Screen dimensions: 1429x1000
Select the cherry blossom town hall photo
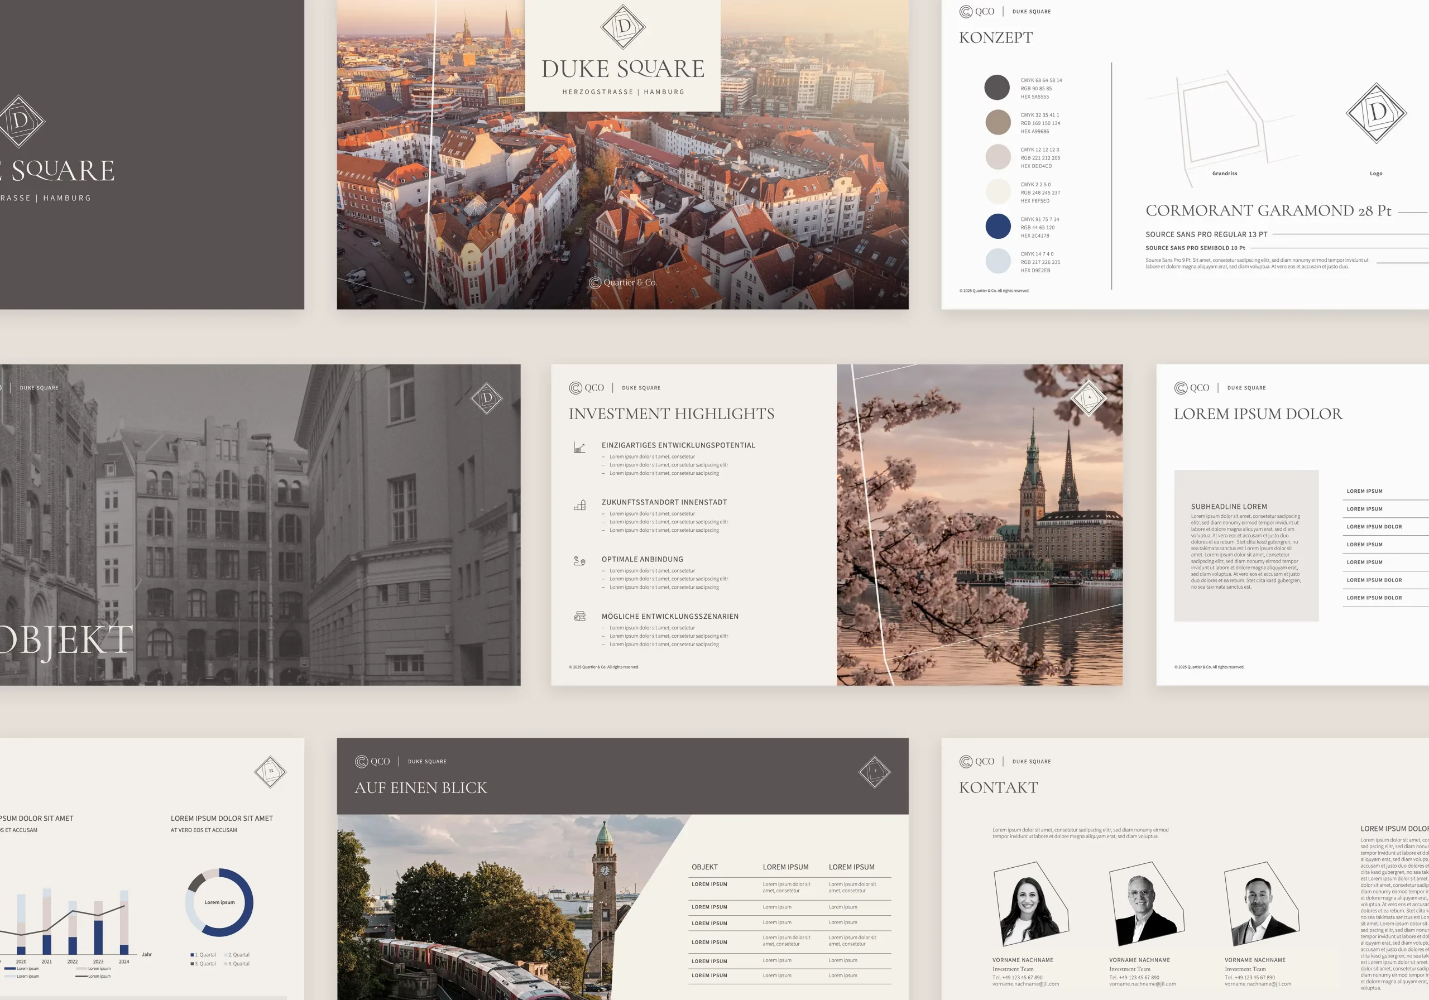point(979,525)
